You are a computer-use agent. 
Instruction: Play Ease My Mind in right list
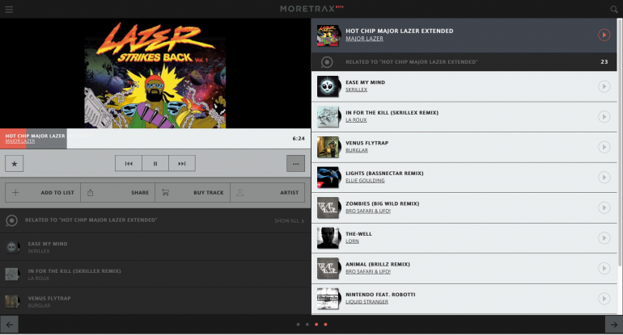coord(604,86)
